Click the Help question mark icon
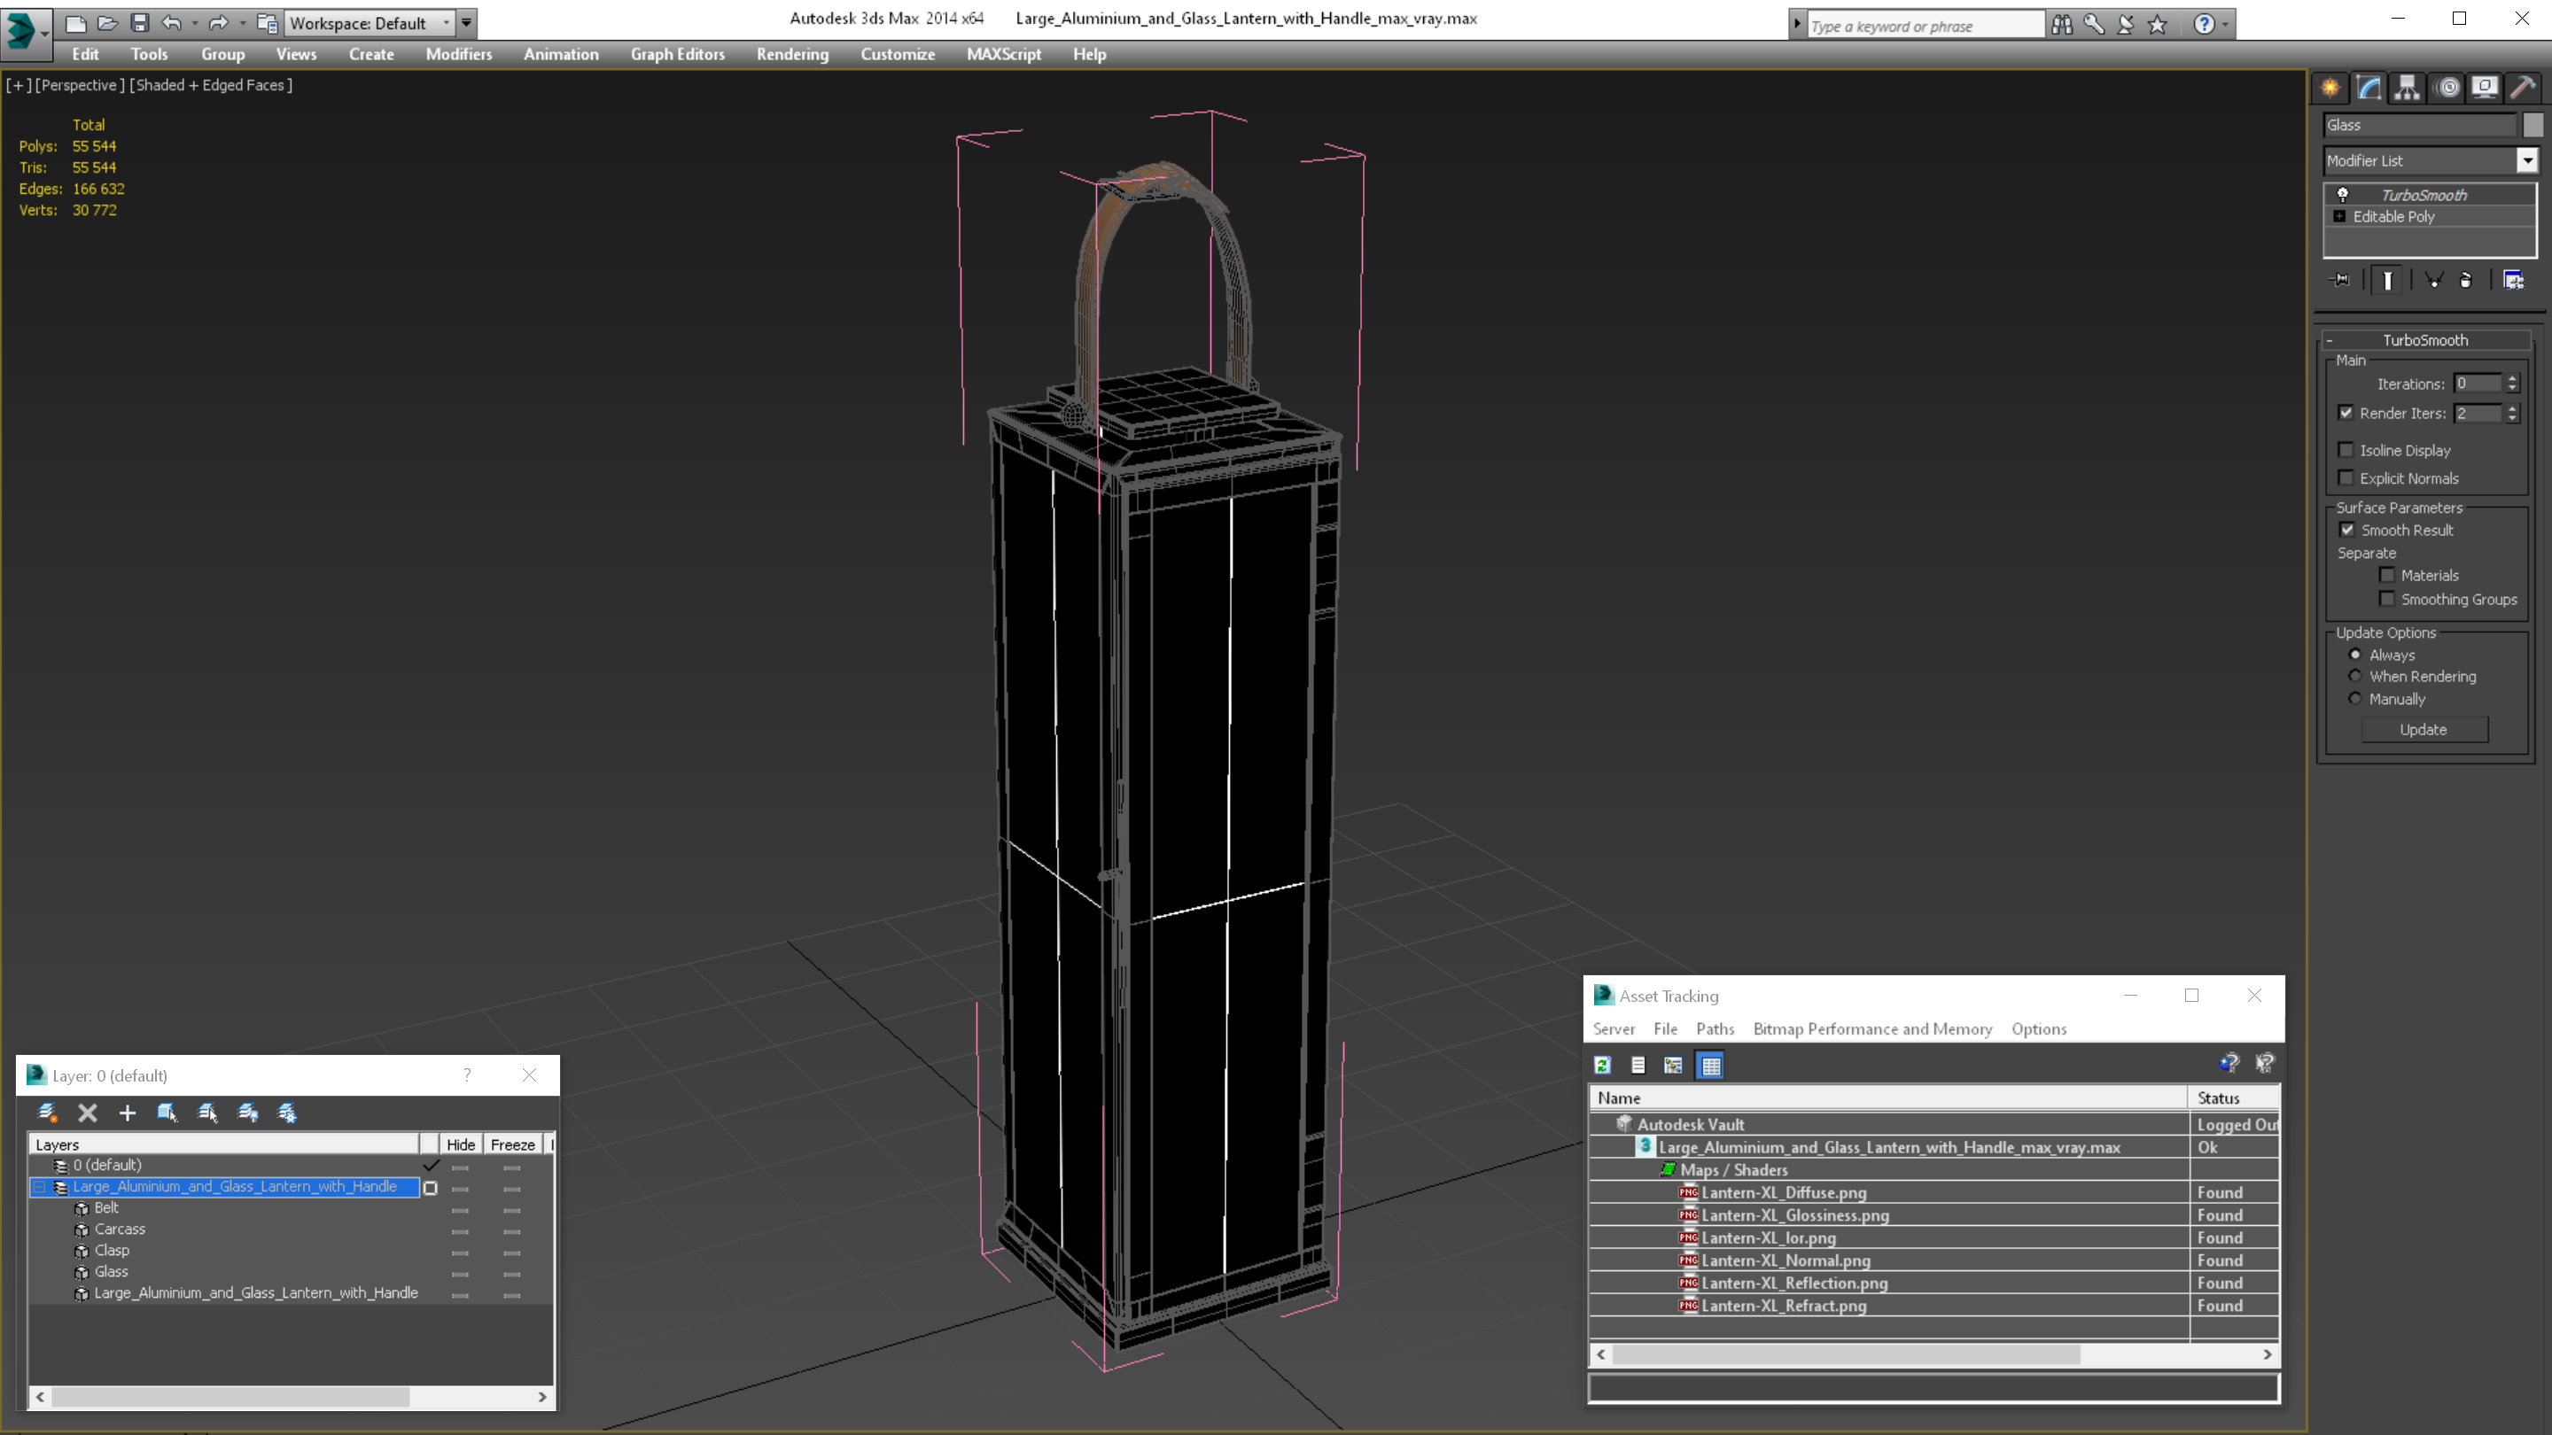 (2205, 24)
